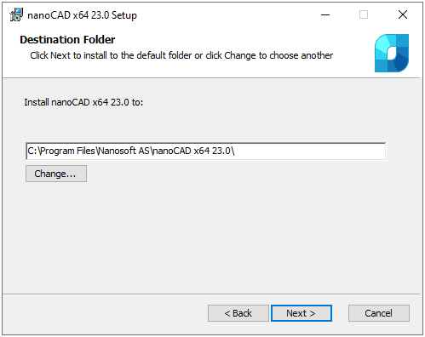The image size is (425, 337).
Task: Place cursor on "Program Files" in the path
Action: [67, 151]
